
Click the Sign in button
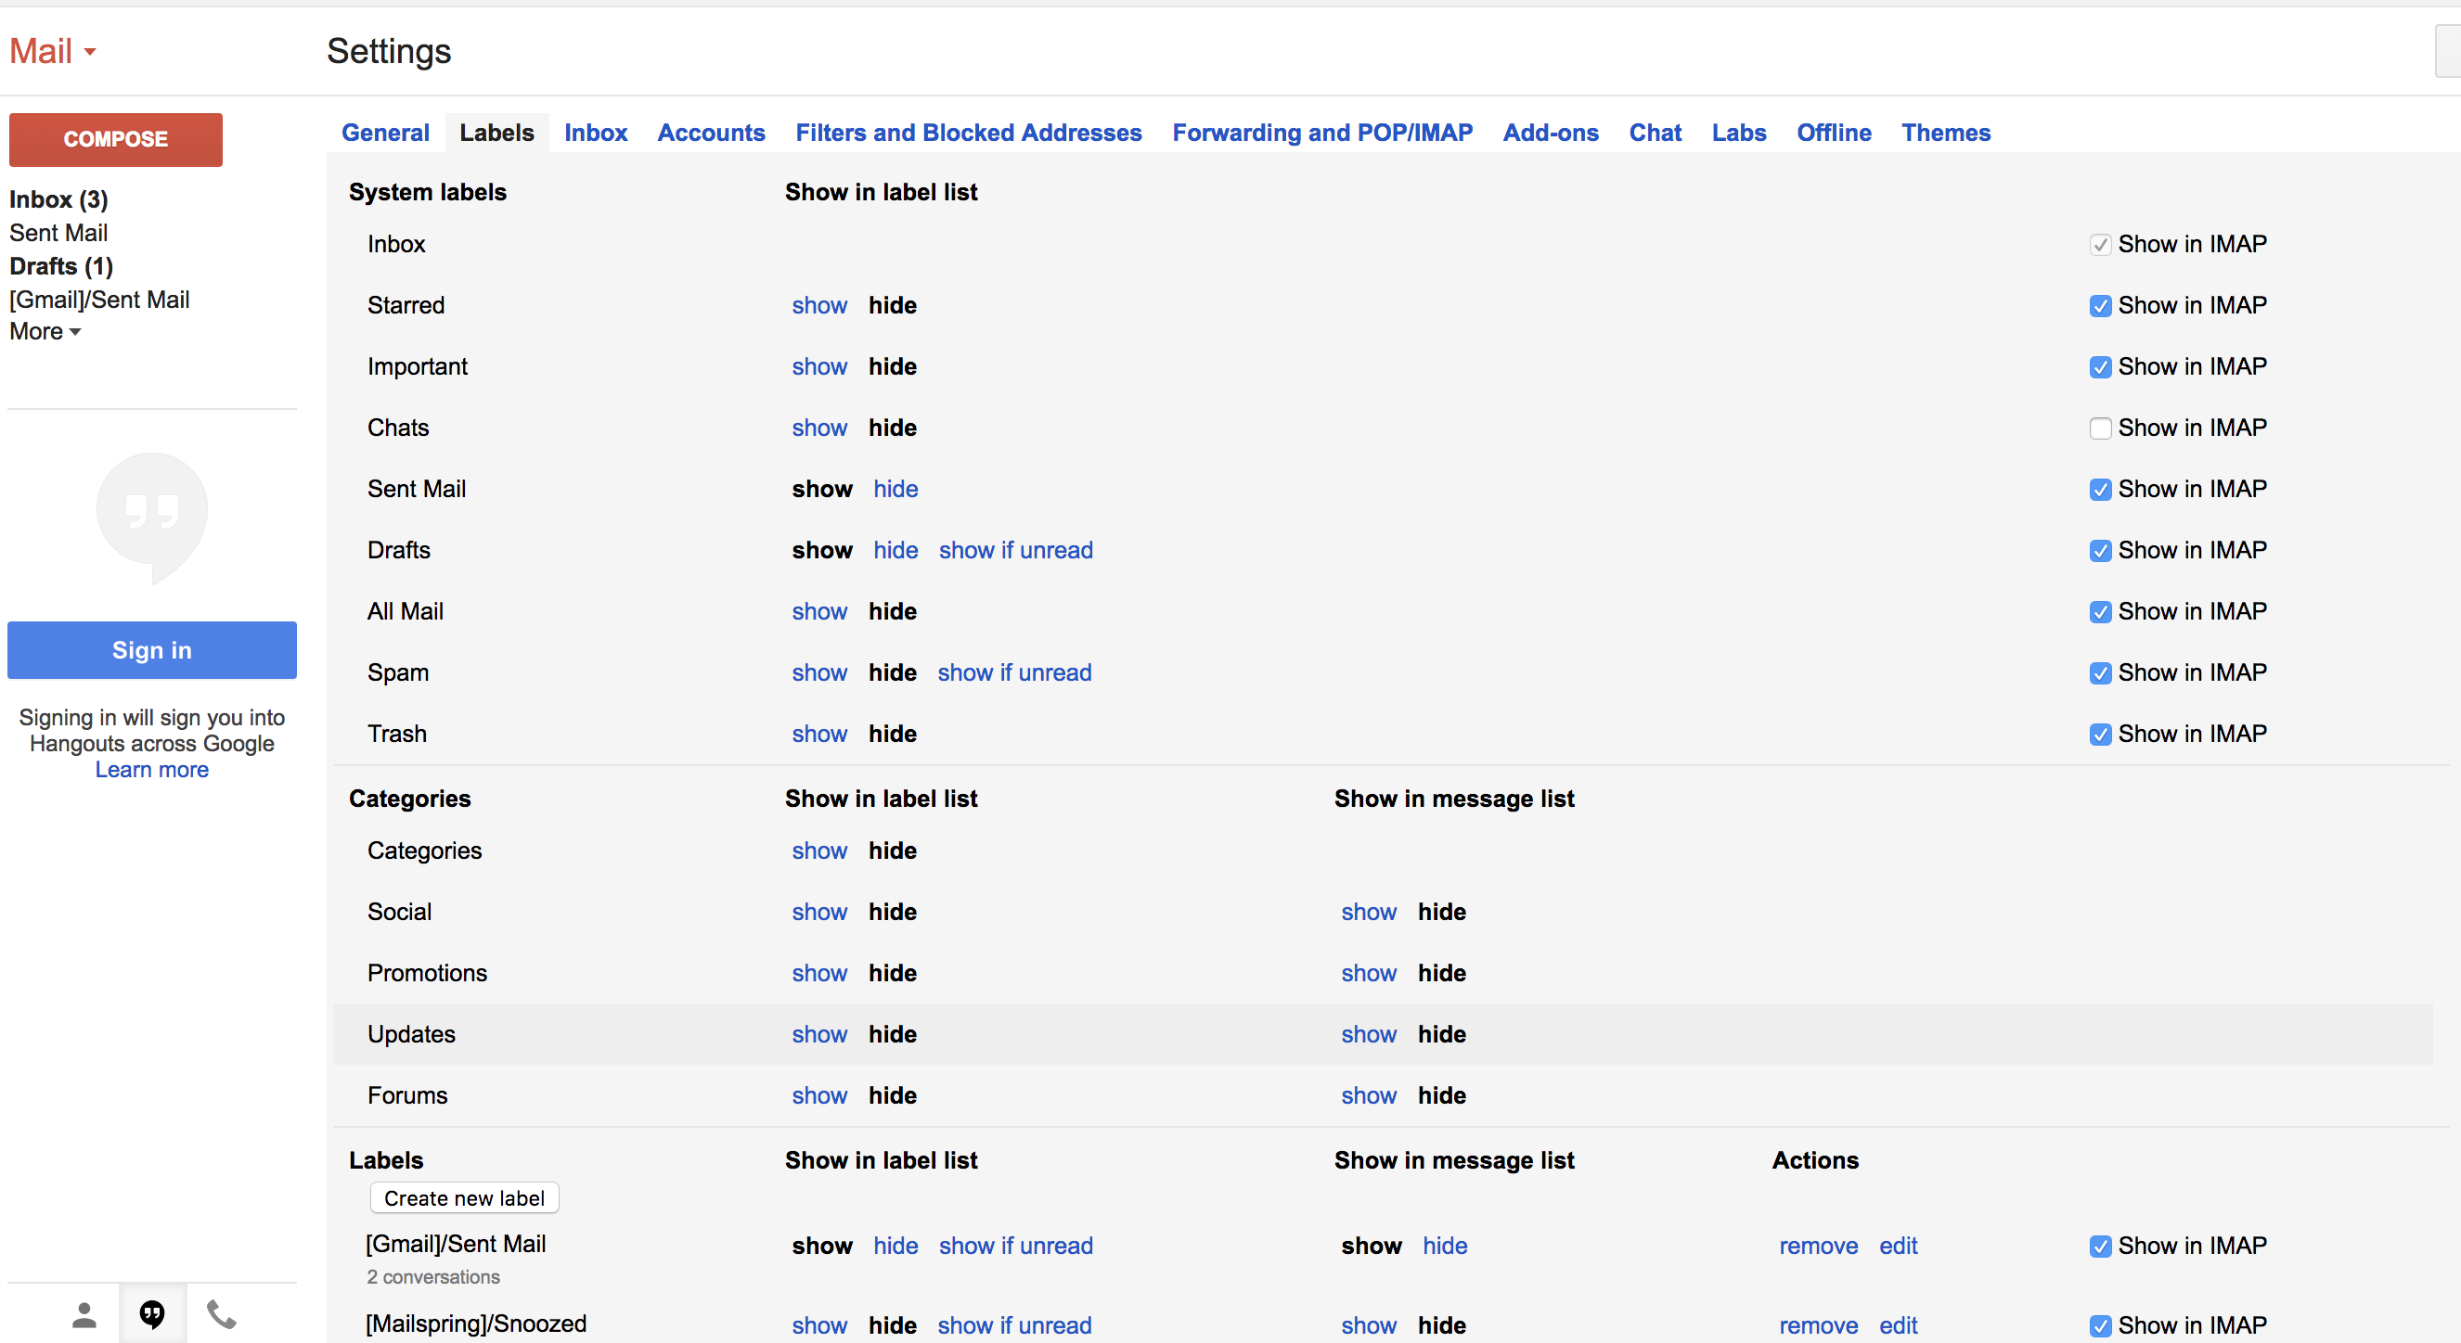tap(151, 650)
